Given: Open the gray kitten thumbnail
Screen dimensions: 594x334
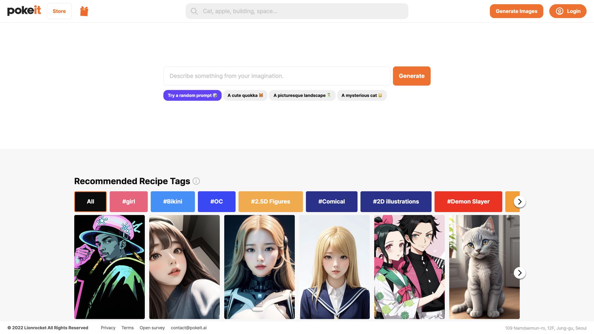Looking at the screenshot, I should 484,267.
